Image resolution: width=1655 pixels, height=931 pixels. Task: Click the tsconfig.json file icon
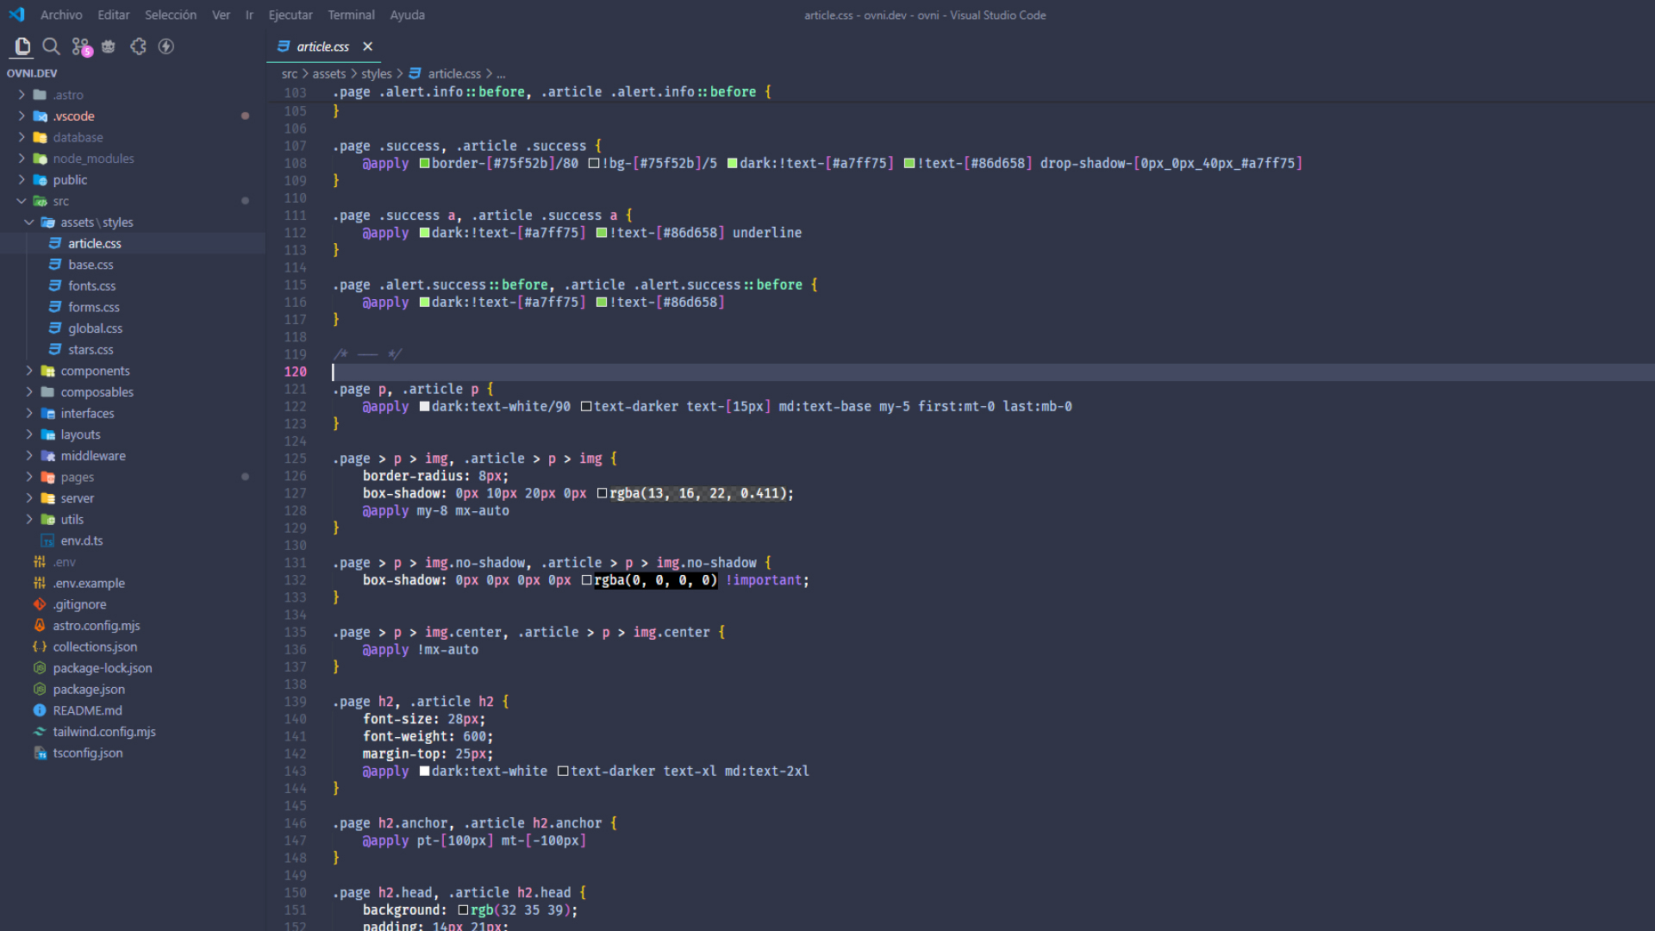coord(40,753)
